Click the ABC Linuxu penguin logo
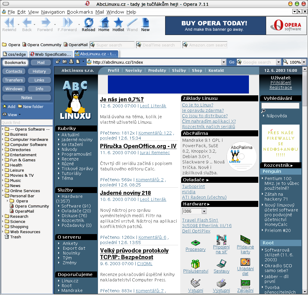Screen dimensions: 308x295 coord(76,100)
